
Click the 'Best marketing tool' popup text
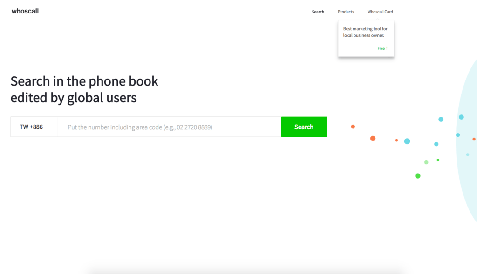tap(365, 32)
